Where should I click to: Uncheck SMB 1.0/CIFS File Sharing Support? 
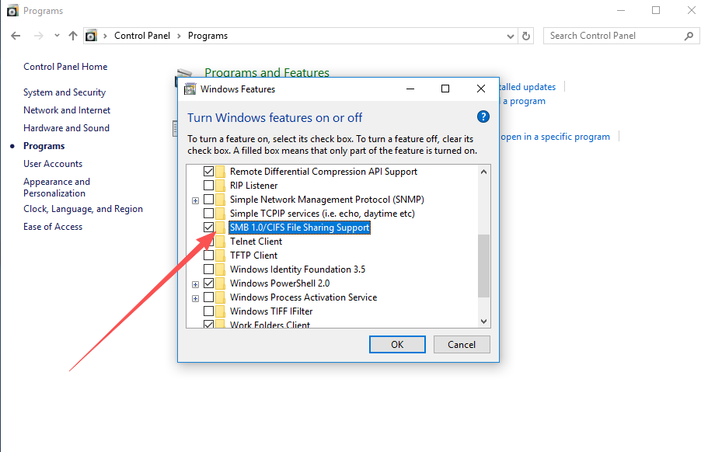(208, 228)
